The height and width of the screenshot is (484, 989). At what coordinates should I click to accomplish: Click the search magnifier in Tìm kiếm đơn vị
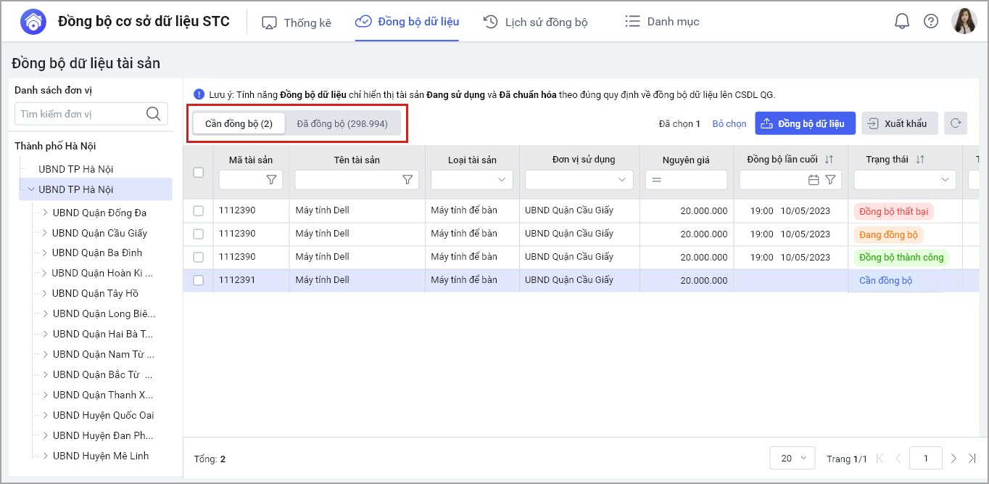pos(153,114)
